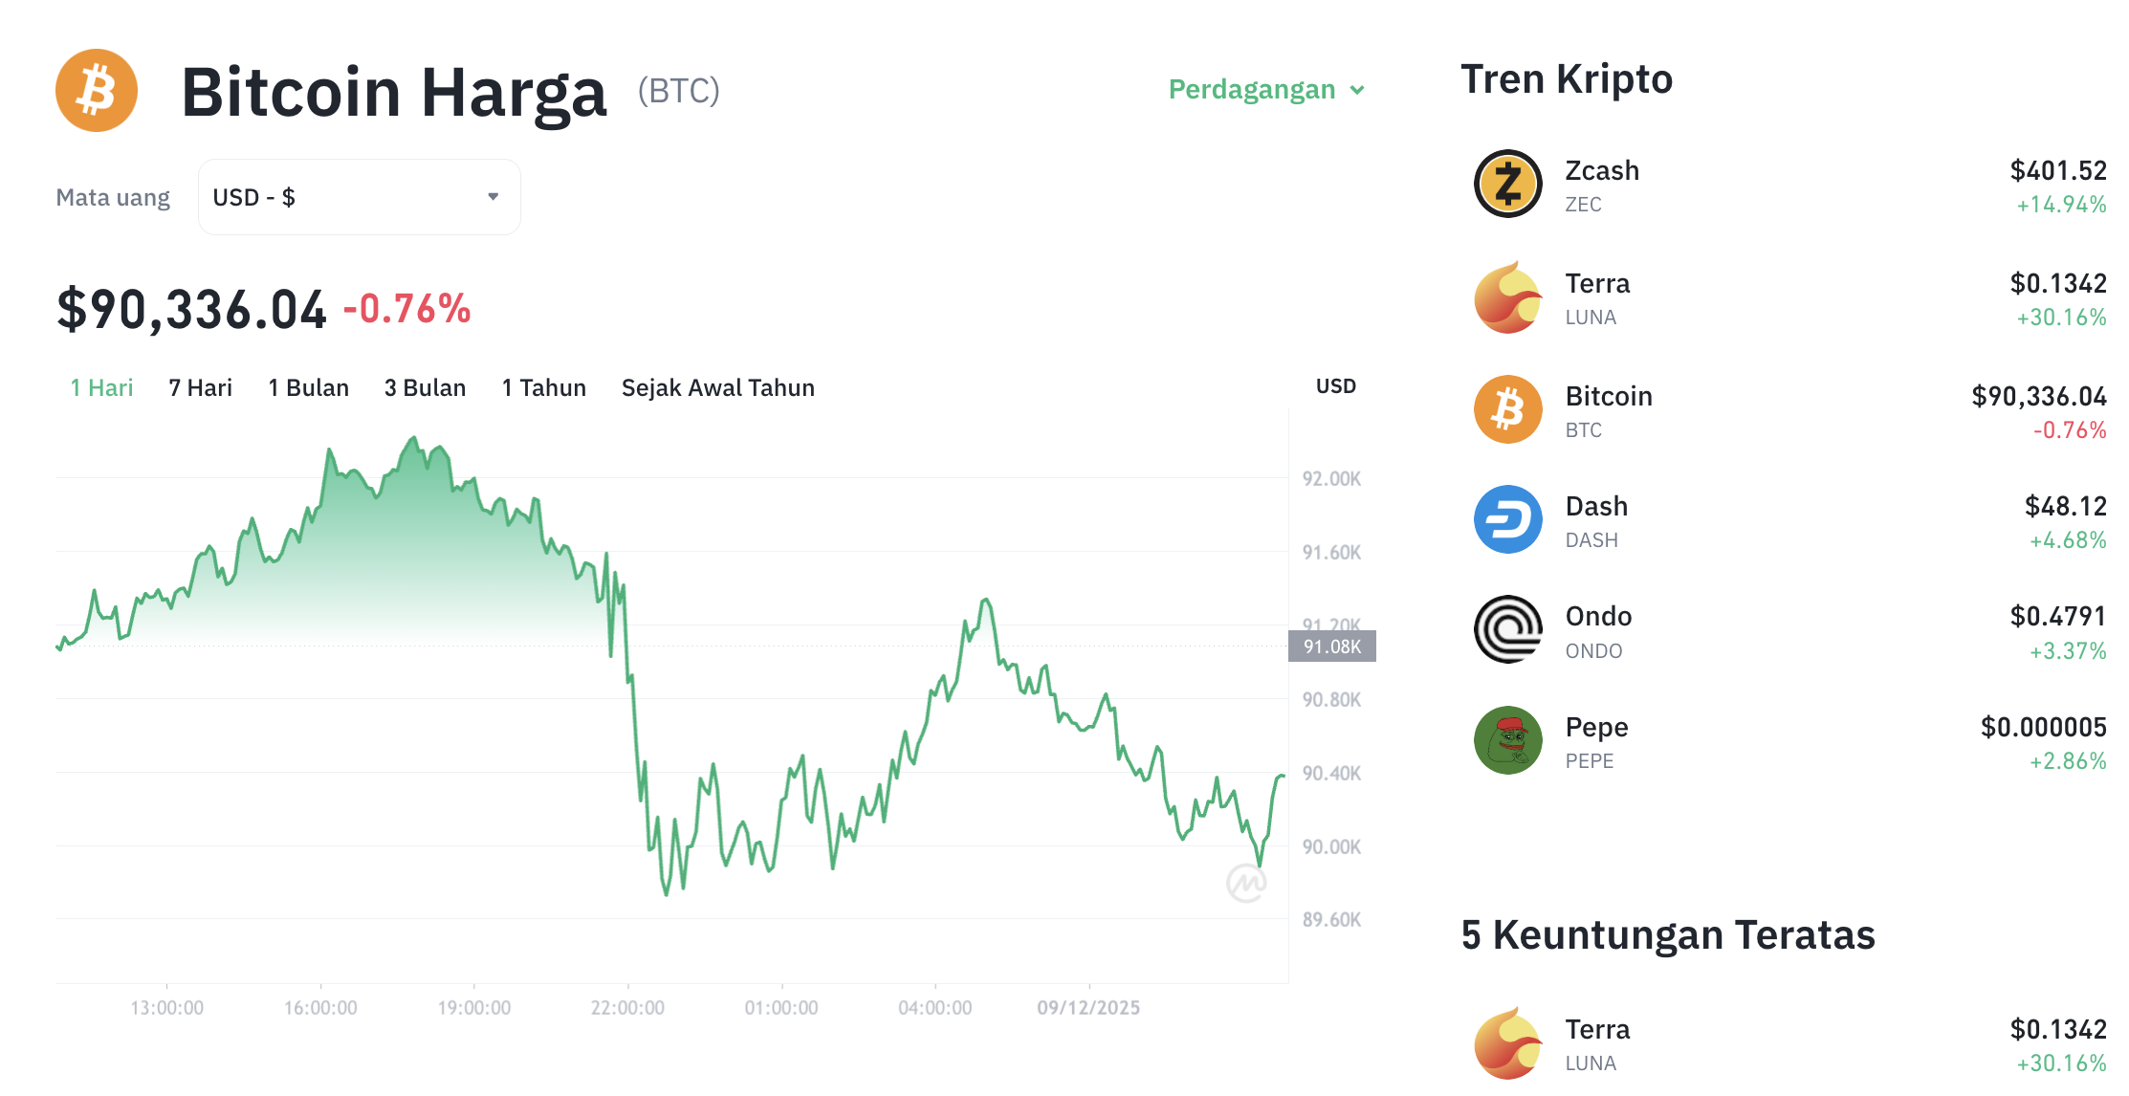Open the Pepe PEPE listing
Viewport: 2129px width, 1096px height.
pyautogui.click(x=1595, y=740)
